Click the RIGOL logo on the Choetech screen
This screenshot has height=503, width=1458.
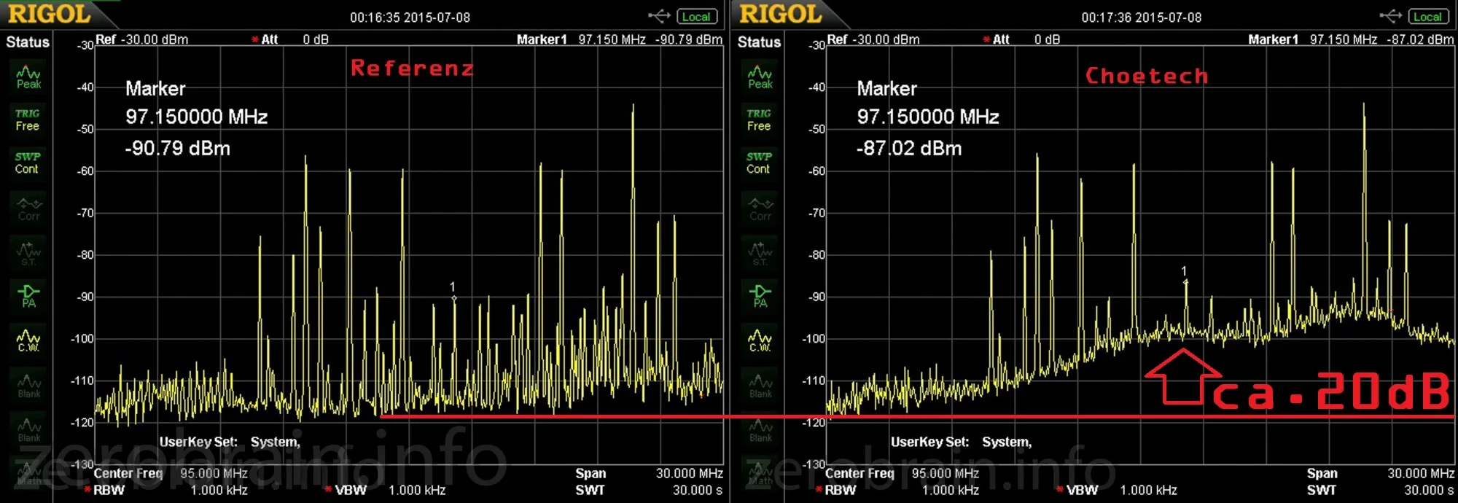(x=781, y=14)
